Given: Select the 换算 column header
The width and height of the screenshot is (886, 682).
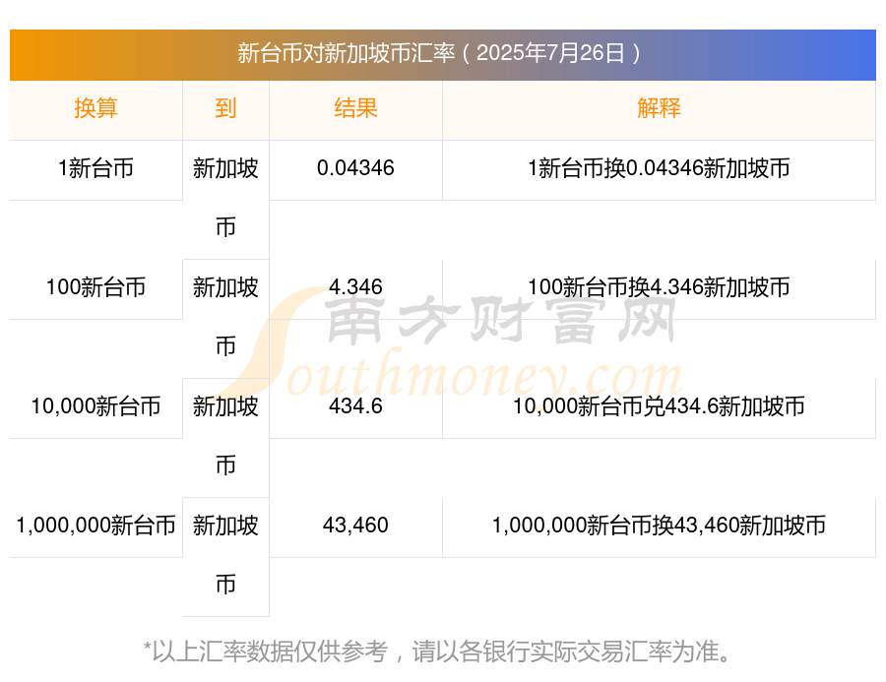Looking at the screenshot, I should pos(95,107).
